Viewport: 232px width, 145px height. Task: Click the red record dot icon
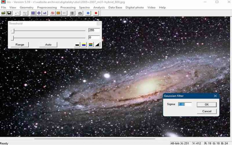click(96, 13)
